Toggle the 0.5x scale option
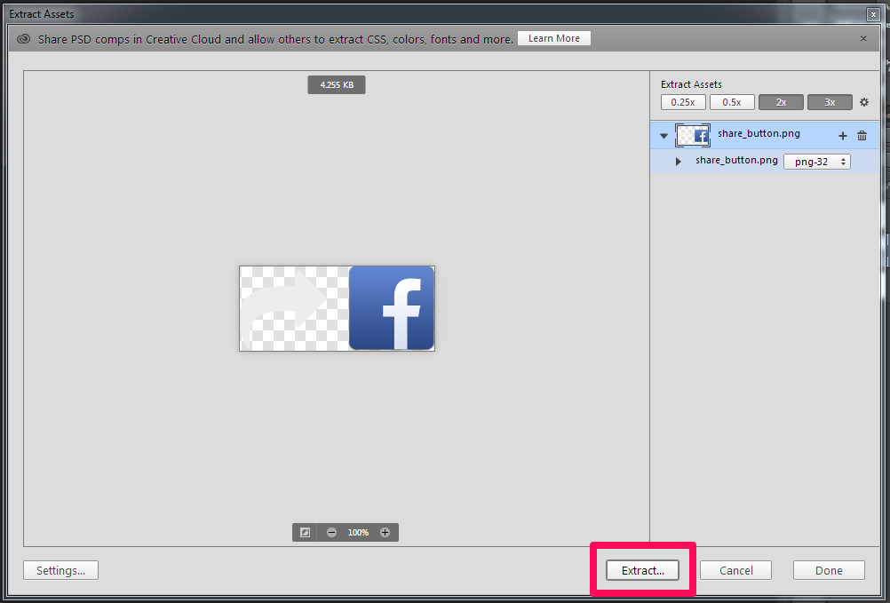The height and width of the screenshot is (603, 890). coord(732,102)
